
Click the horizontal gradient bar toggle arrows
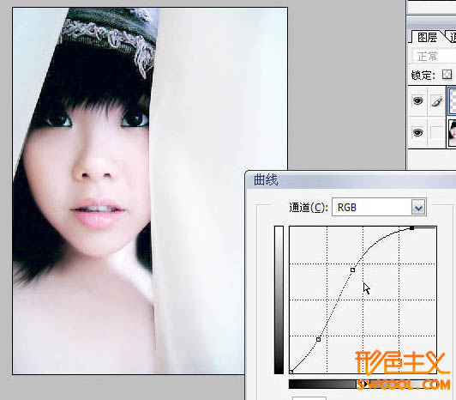click(362, 385)
